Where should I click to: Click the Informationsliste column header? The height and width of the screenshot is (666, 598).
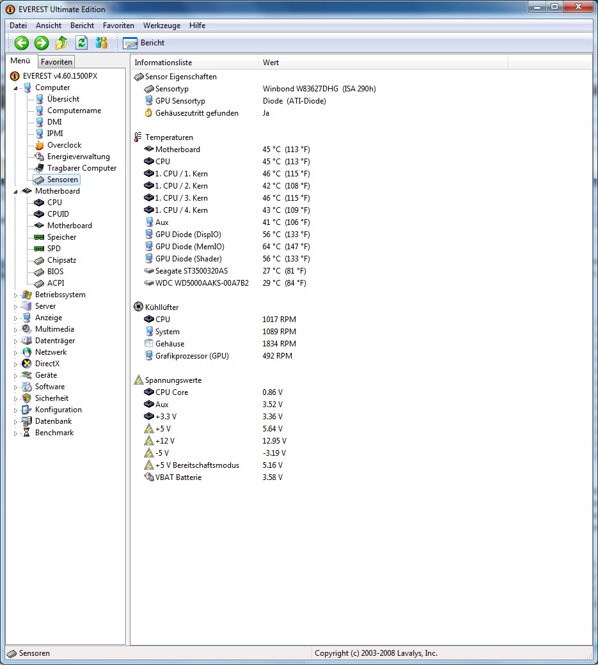coord(194,63)
